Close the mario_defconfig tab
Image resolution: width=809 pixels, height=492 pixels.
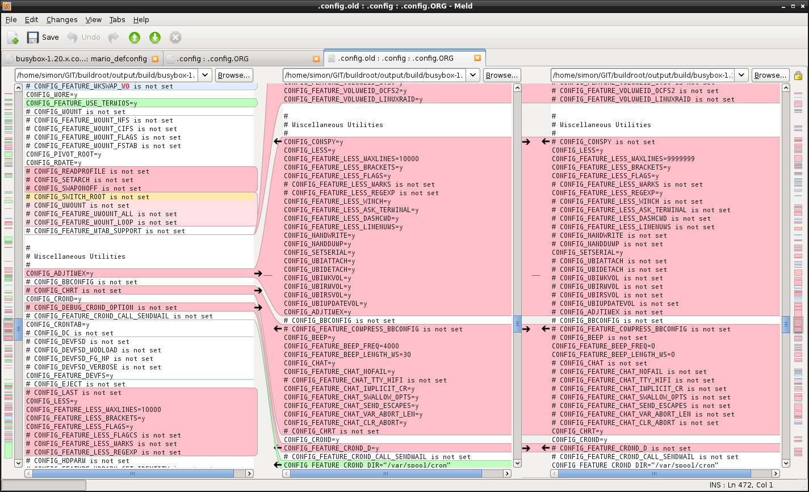pos(155,58)
